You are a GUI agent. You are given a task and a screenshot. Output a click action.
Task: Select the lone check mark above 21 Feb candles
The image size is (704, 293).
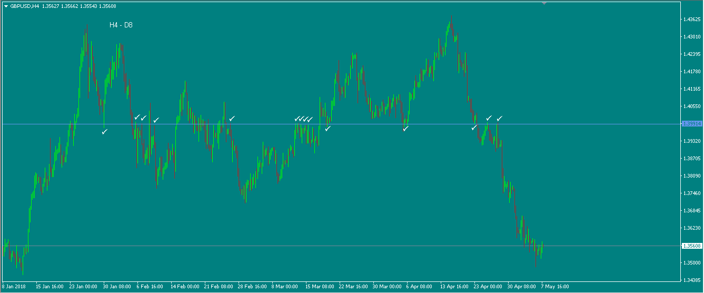(232, 119)
